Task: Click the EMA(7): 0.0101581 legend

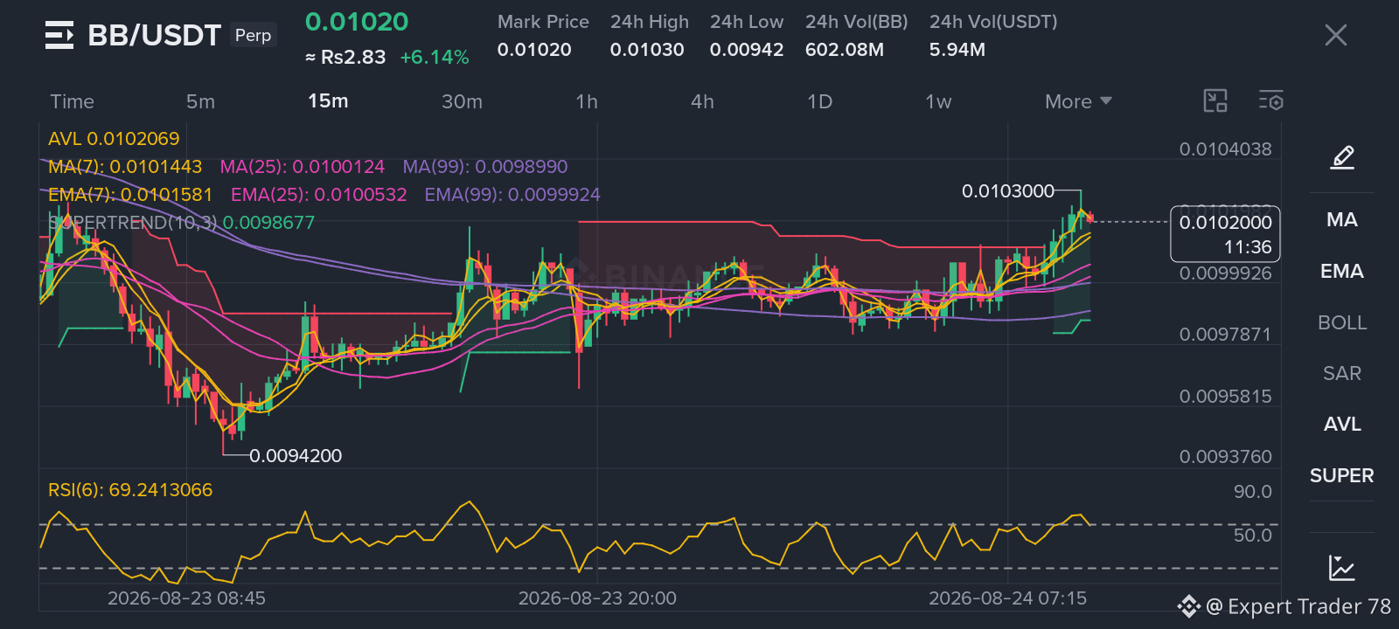Action: 130,195
